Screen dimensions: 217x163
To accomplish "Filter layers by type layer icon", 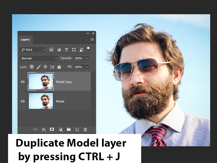I will click(x=67, y=49).
